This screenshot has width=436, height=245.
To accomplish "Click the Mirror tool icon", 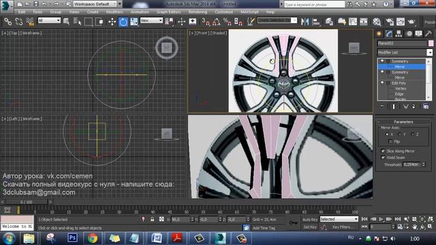I will [305, 21].
